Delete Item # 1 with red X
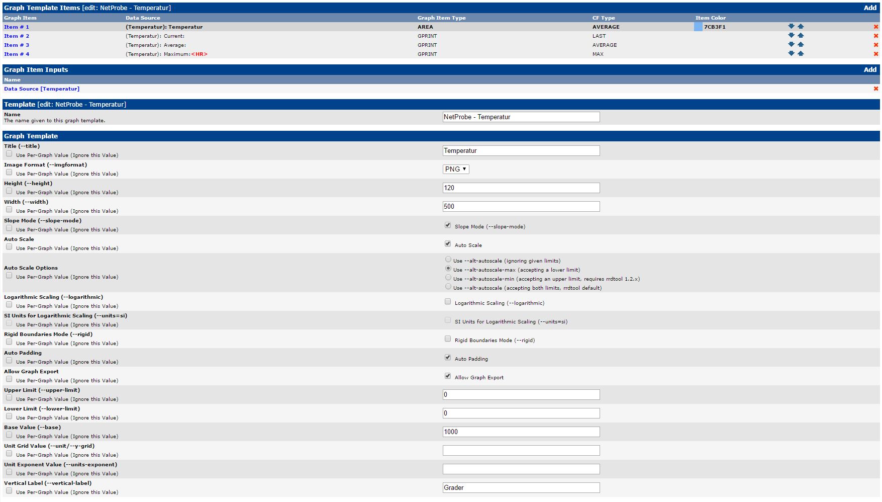The height and width of the screenshot is (502, 882). 876,27
